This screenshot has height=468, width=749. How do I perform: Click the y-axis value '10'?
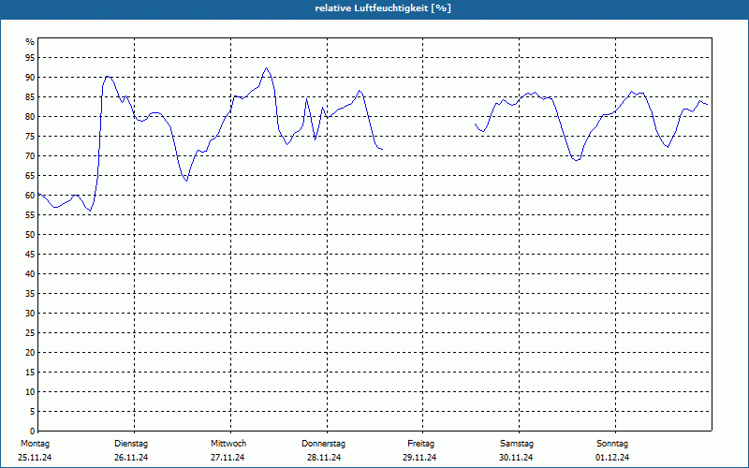click(30, 392)
